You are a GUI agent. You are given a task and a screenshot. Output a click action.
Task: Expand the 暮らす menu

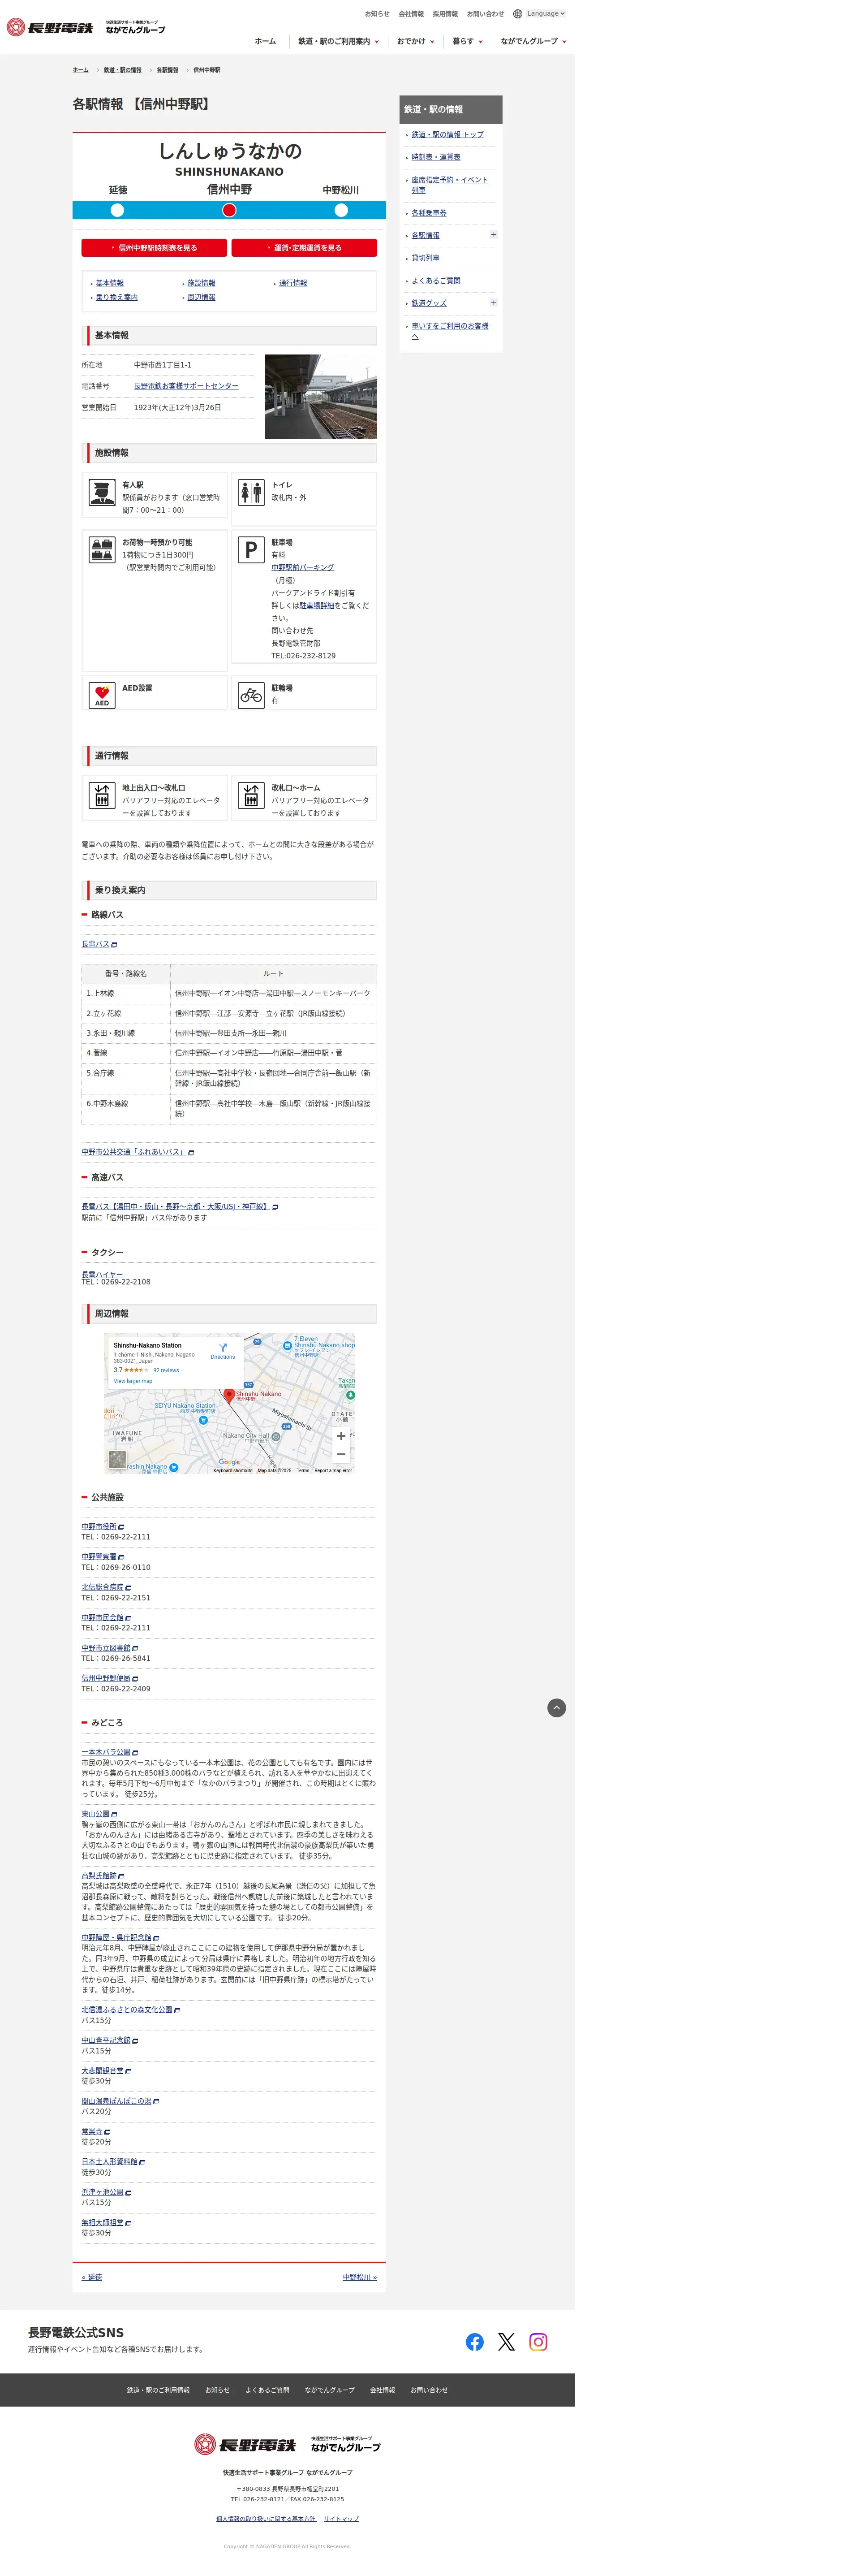pos(467,41)
